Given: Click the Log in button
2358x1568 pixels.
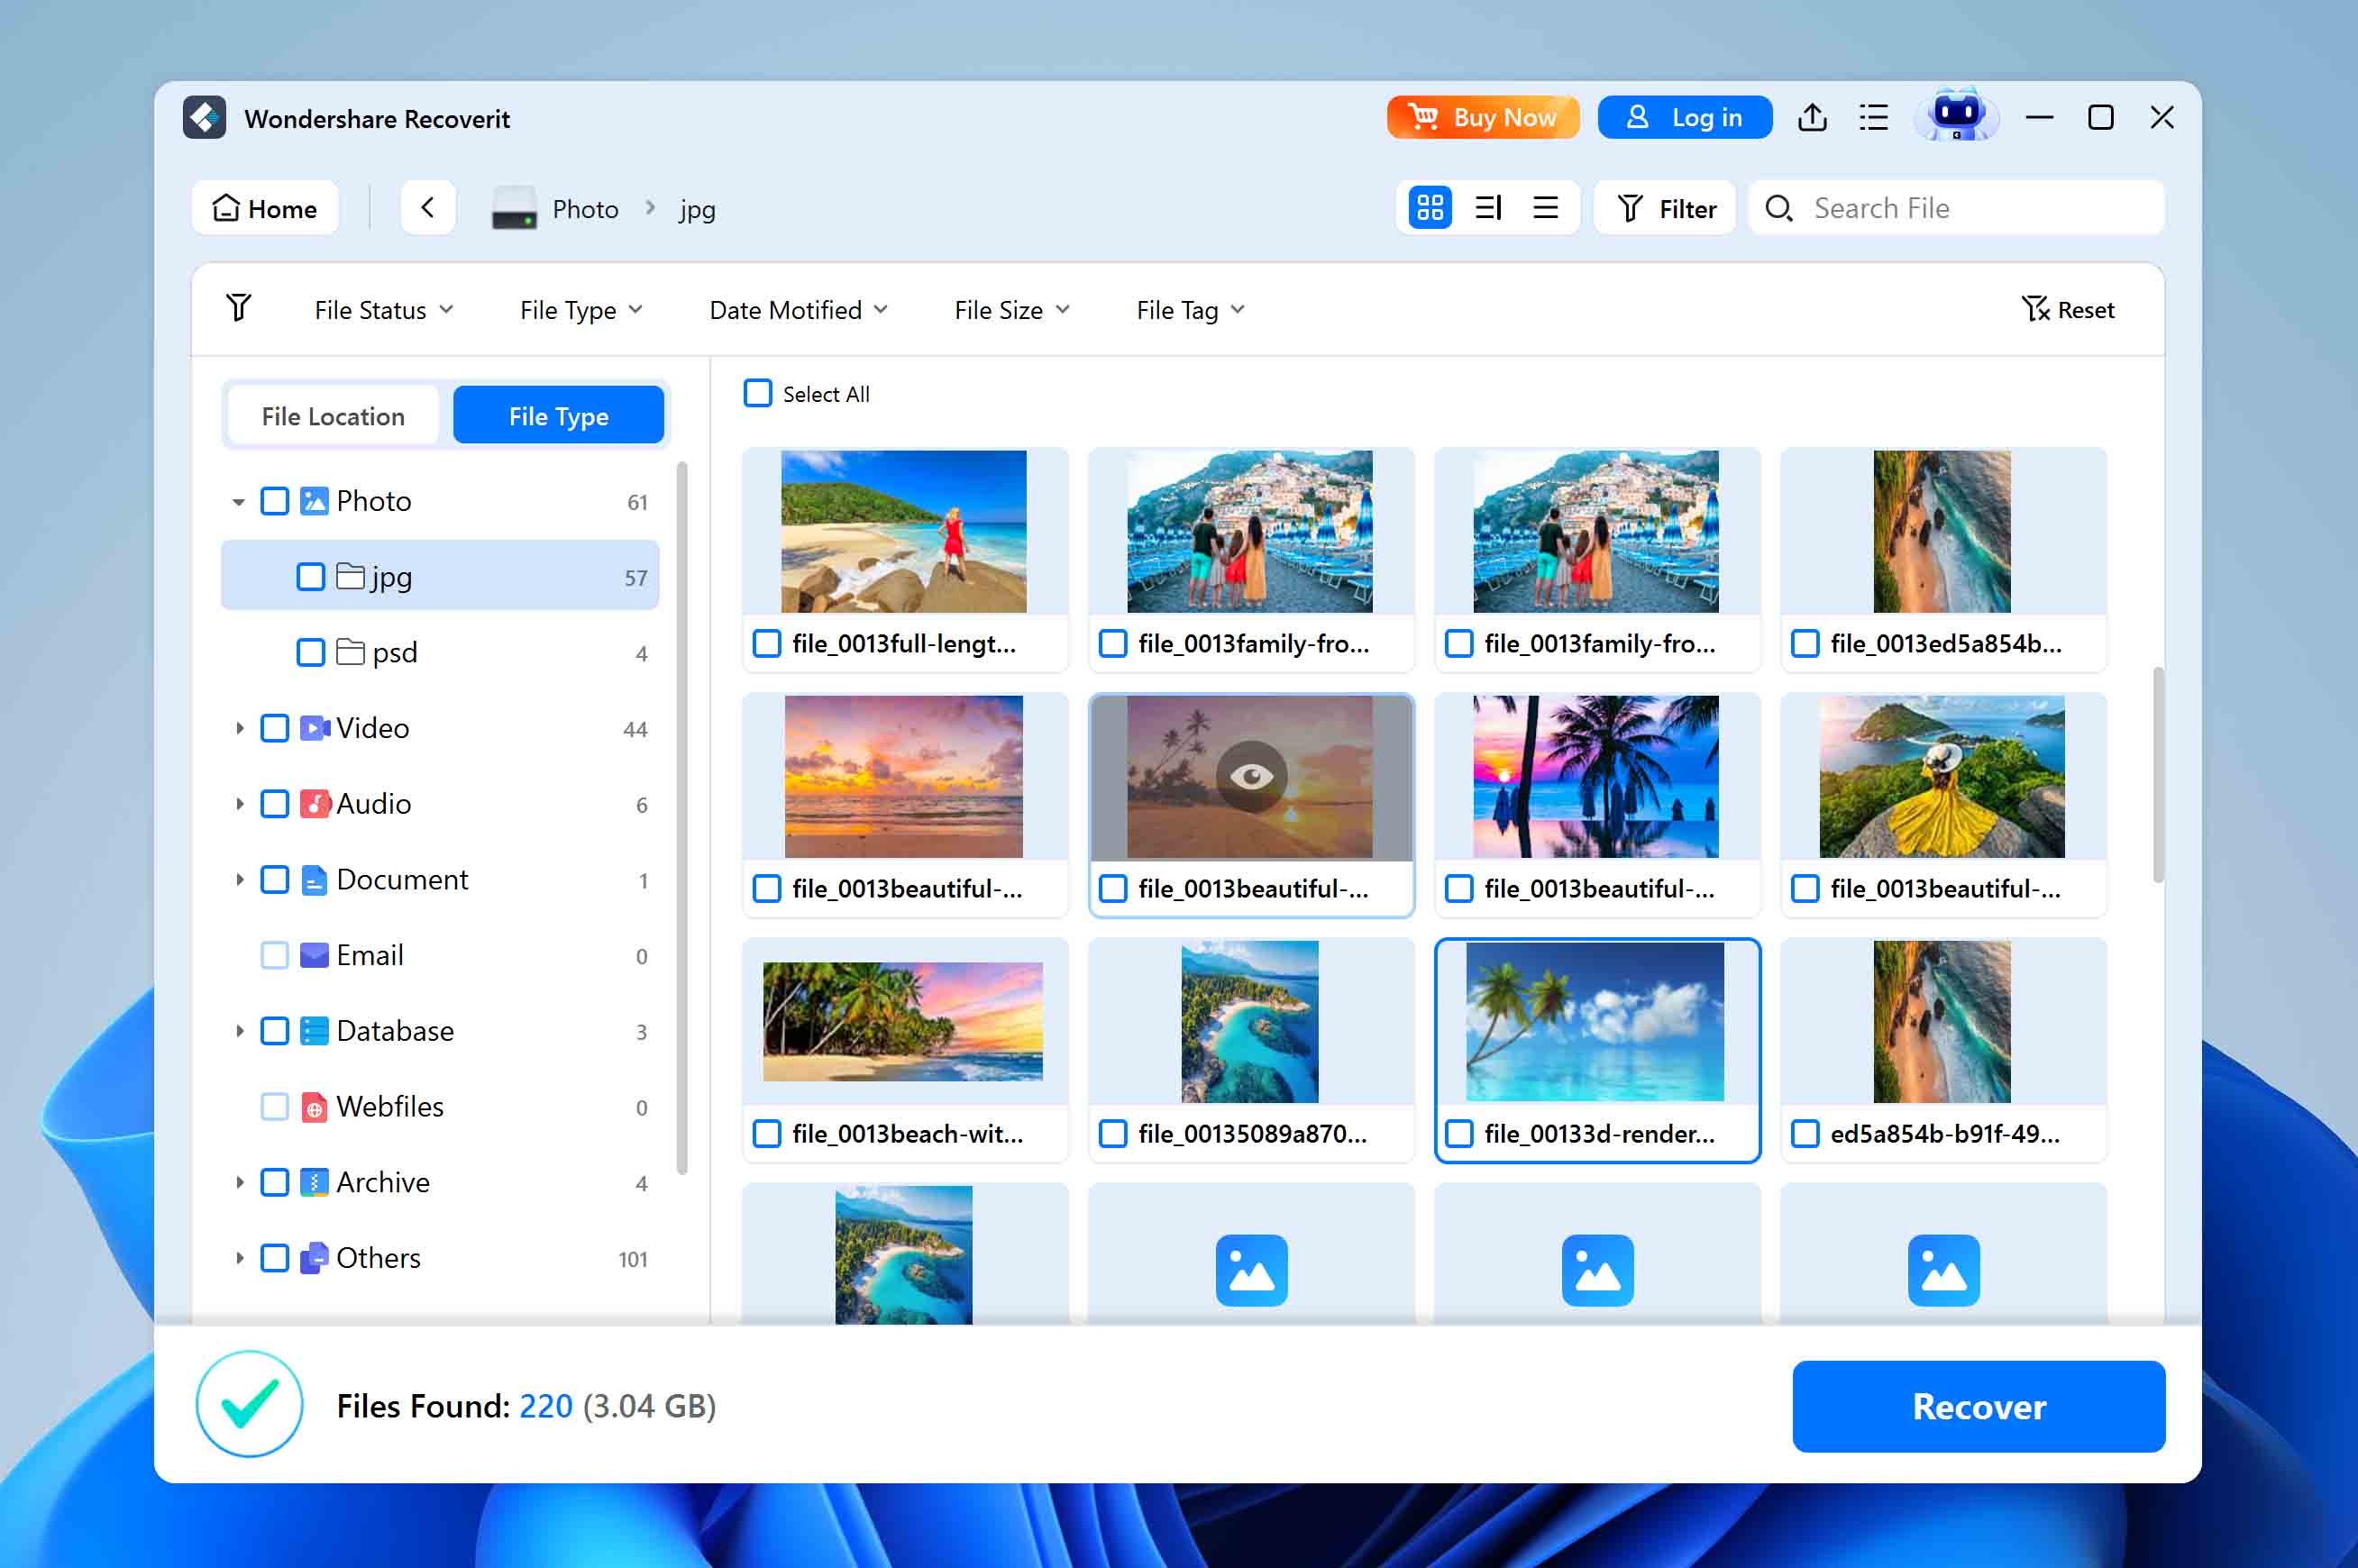Looking at the screenshot, I should [1684, 117].
